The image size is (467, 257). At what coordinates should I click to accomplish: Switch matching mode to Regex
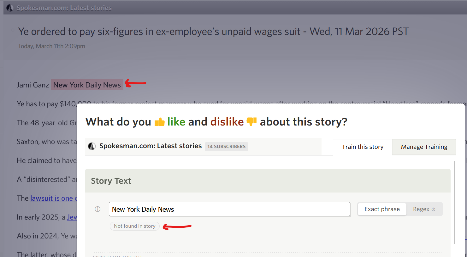click(421, 209)
